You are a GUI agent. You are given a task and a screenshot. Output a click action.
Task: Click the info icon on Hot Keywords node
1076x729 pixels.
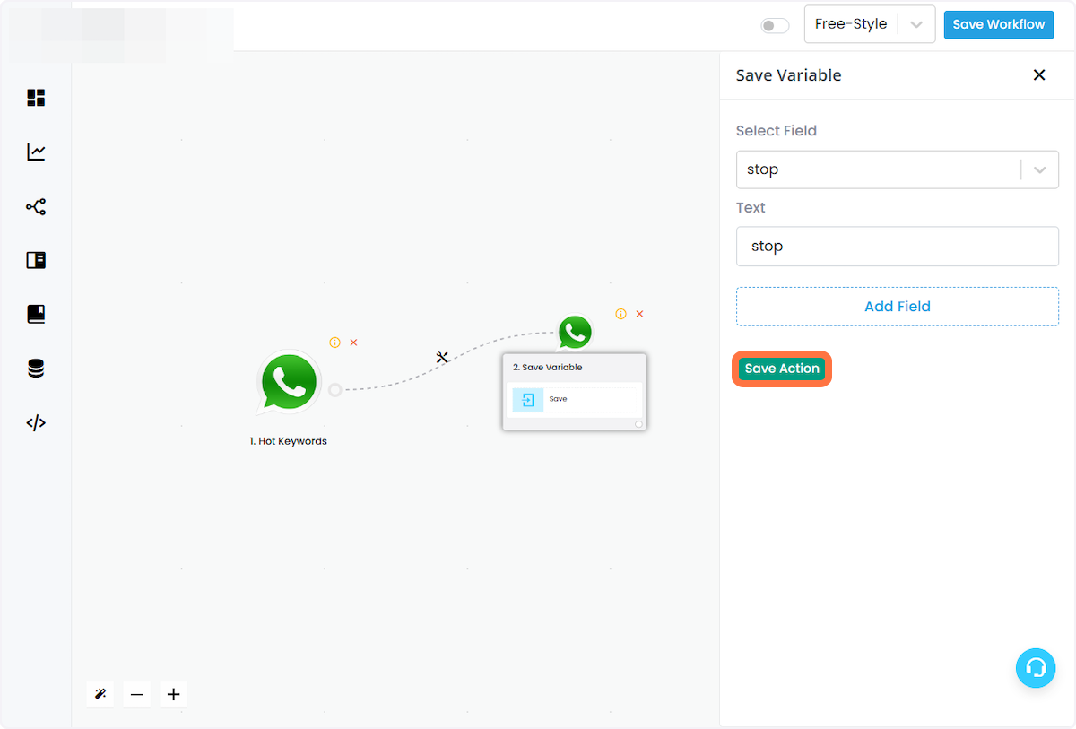[x=335, y=343]
